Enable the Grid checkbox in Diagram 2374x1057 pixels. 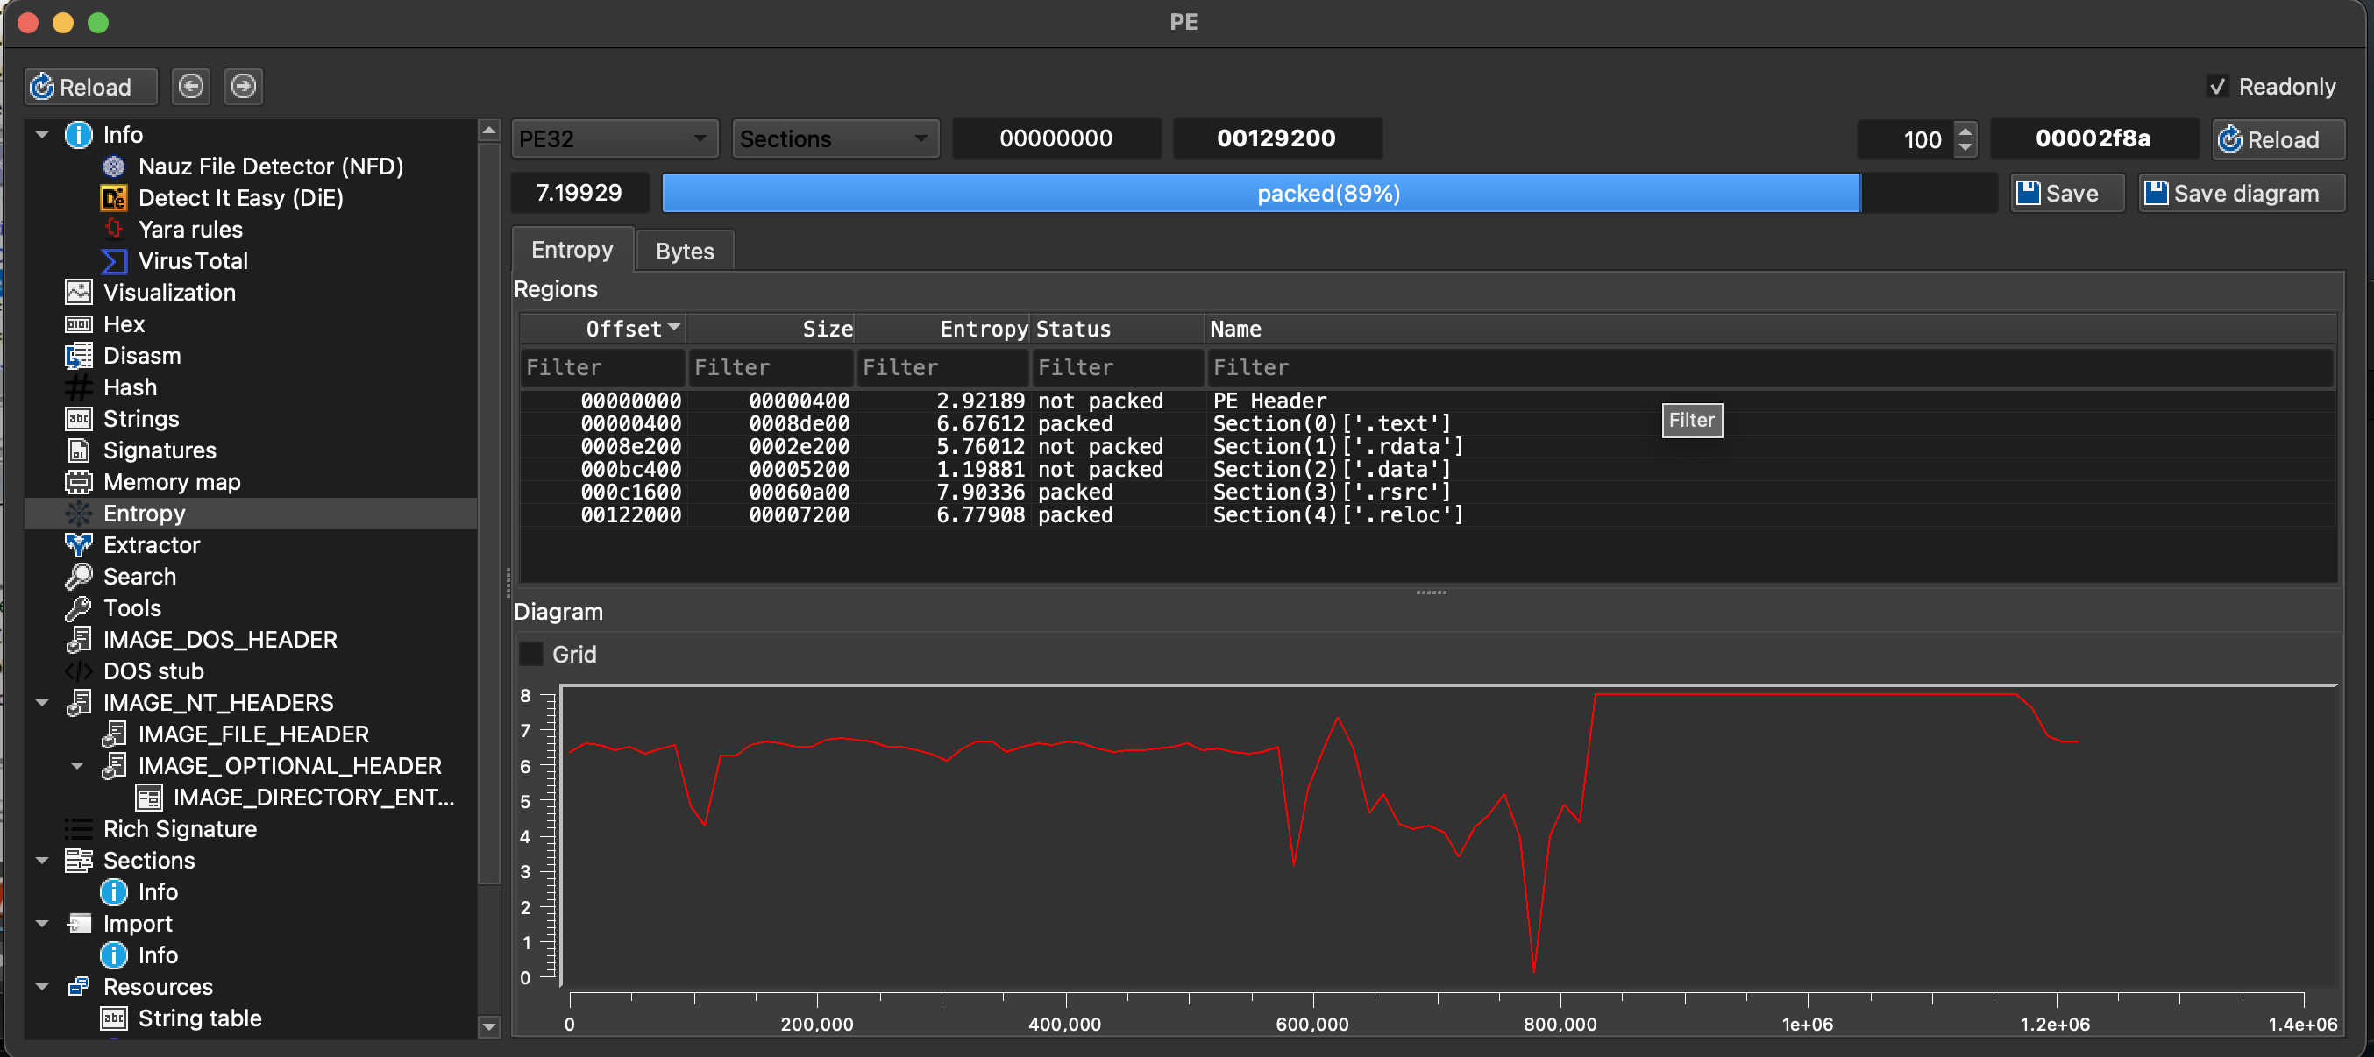click(x=531, y=655)
